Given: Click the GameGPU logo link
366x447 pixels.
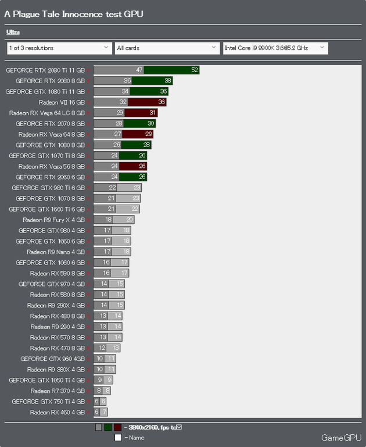Looking at the screenshot, I should [x=341, y=438].
